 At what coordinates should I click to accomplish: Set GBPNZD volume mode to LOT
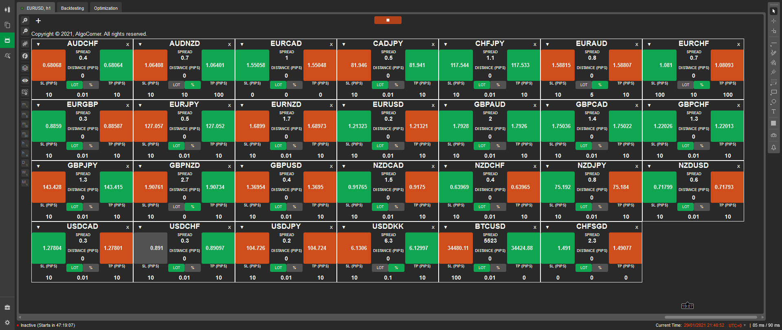176,207
